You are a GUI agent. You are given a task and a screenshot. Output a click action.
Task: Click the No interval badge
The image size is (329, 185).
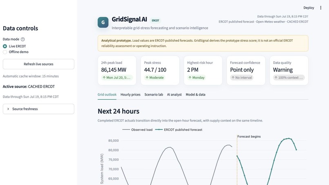coord(242,78)
